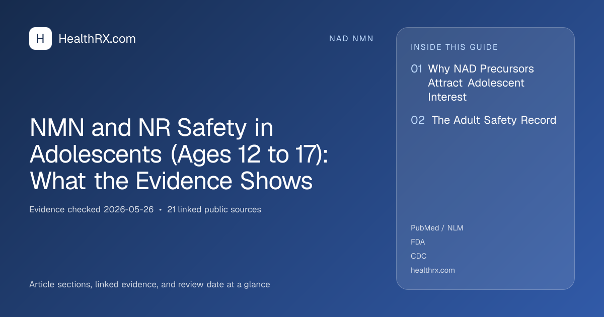Select the NAD NMN category label
The image size is (604, 317).
351,39
